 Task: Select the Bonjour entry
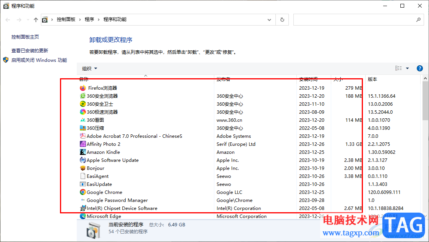point(96,168)
